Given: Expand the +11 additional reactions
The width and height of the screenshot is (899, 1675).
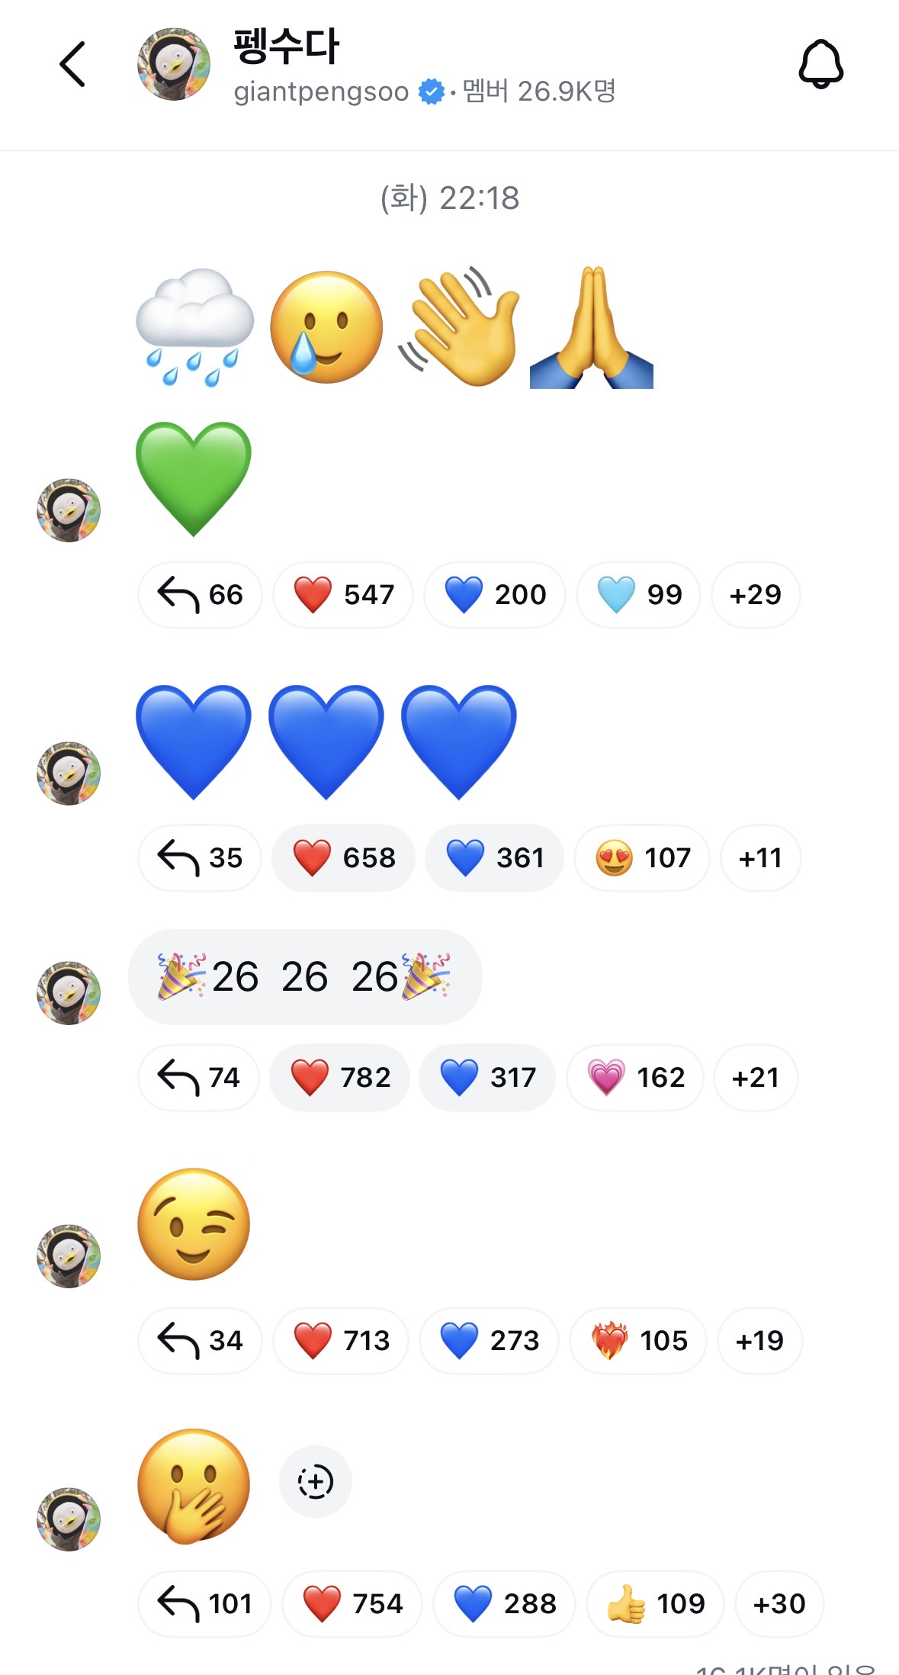Looking at the screenshot, I should pyautogui.click(x=761, y=857).
